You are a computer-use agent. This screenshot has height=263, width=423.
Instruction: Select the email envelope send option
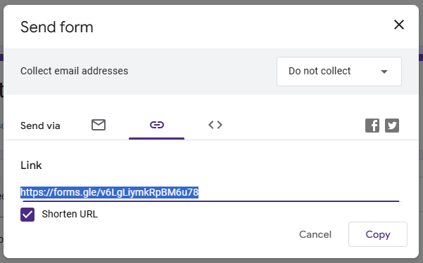click(x=99, y=125)
